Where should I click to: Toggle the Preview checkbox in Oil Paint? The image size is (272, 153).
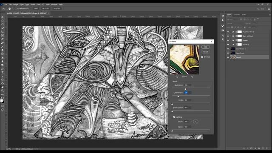pos(202,57)
